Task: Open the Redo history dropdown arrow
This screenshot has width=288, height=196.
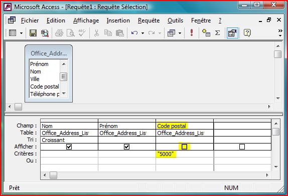Action: [x=160, y=33]
